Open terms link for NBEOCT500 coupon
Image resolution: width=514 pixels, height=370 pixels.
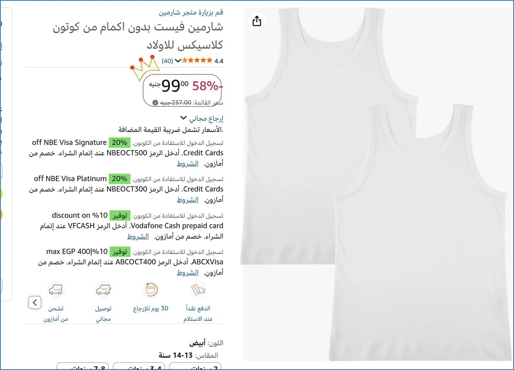click(x=188, y=163)
